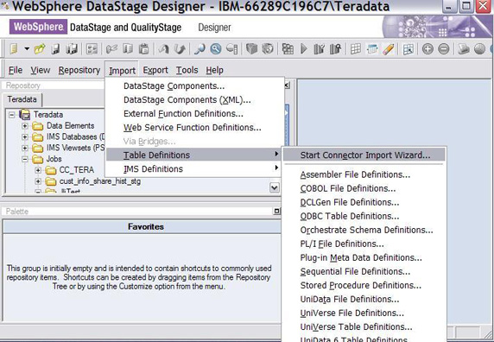Expand the CC_TERA folder
Screen dimensions: 494x342
(x=38, y=170)
